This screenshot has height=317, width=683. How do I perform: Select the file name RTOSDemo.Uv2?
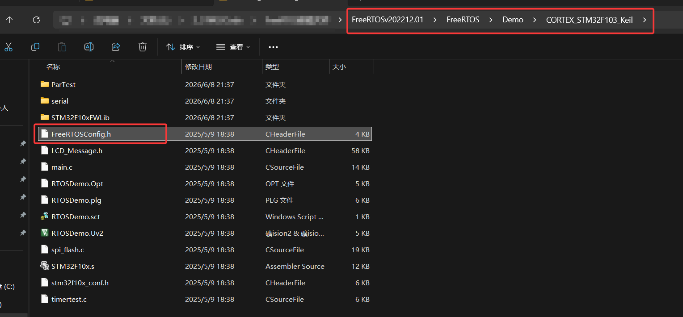click(x=77, y=233)
